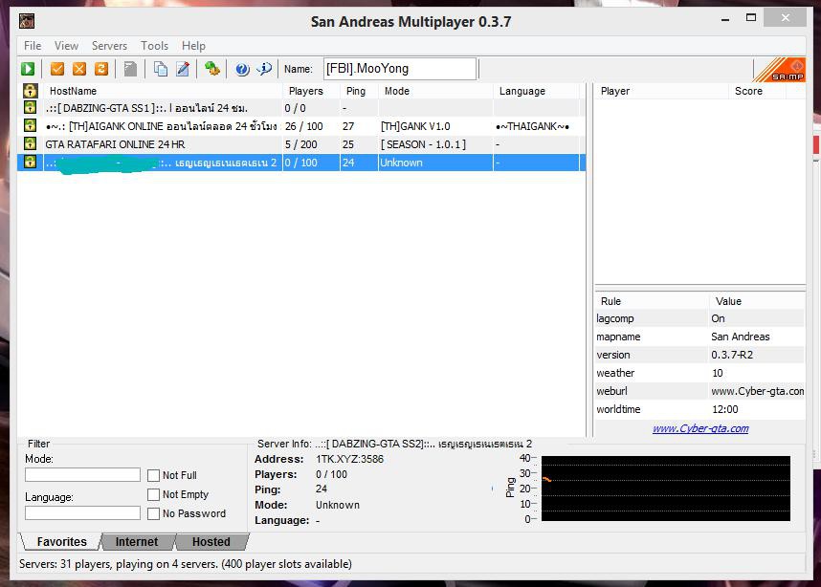Focus the Name field showing [FBI].MooYong

[x=400, y=69]
